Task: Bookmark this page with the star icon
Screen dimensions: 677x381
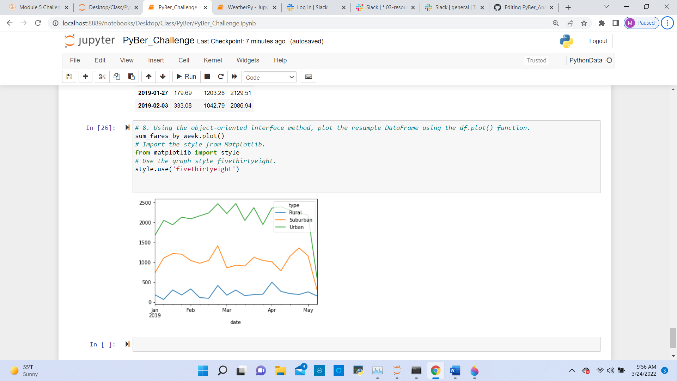Action: coord(584,23)
